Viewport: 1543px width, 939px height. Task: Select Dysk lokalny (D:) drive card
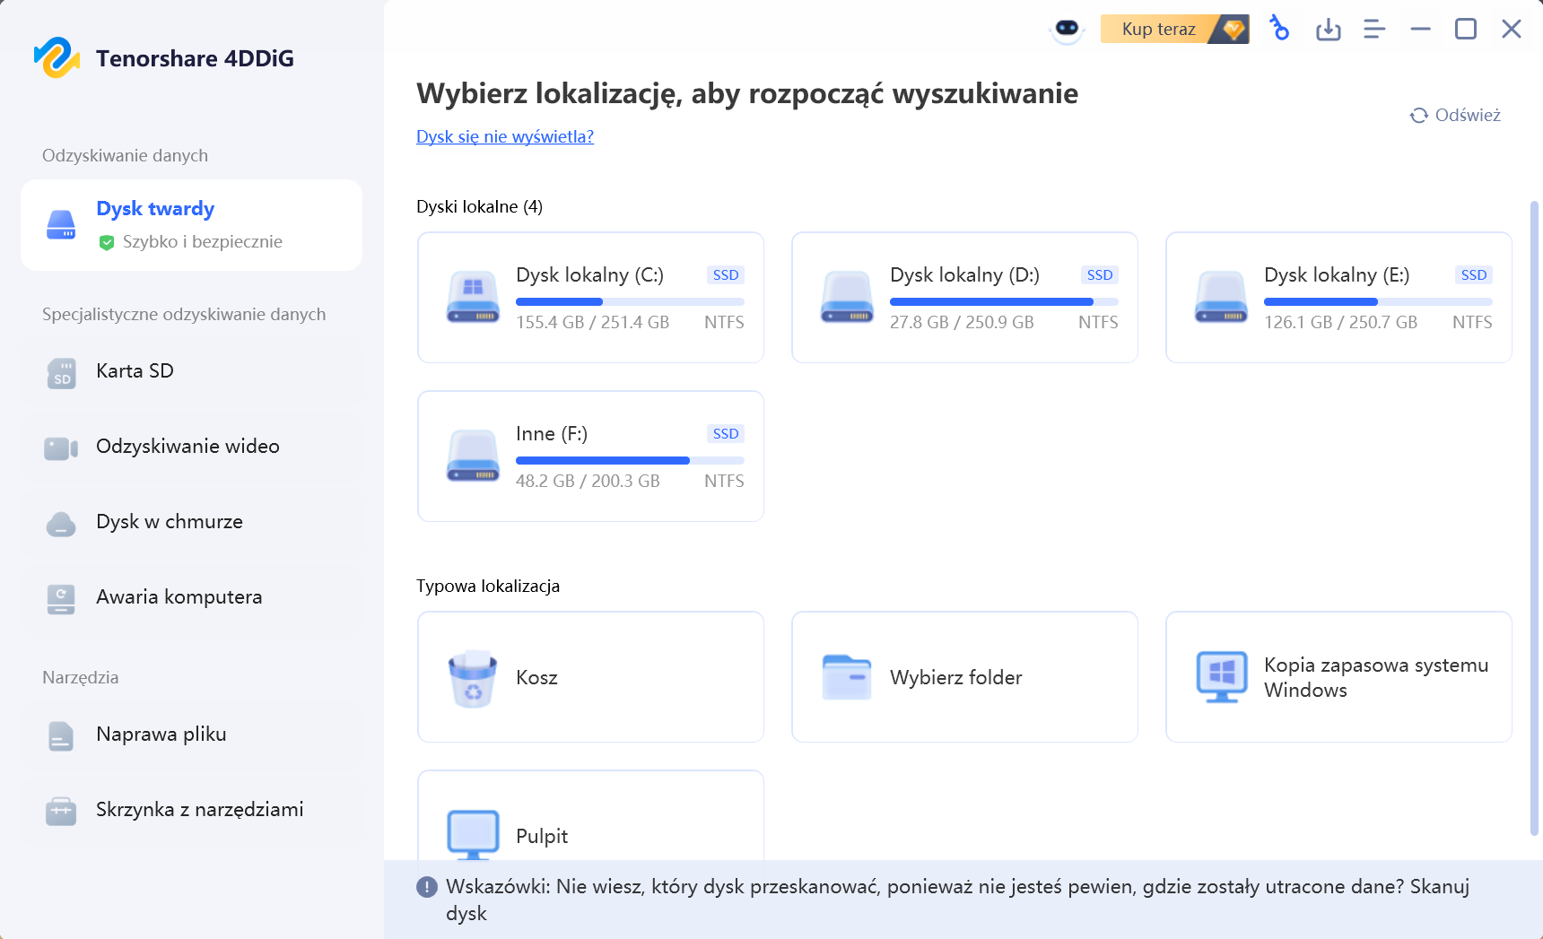(x=964, y=297)
